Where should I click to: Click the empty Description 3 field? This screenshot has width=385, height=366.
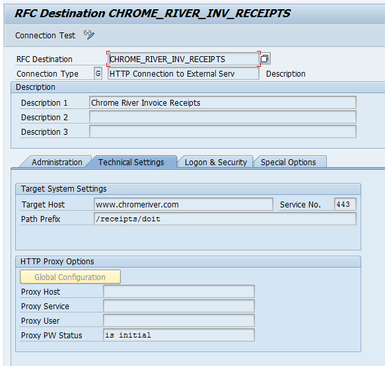pyautogui.click(x=223, y=131)
